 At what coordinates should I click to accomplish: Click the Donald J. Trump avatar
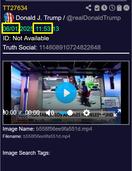(8, 17)
